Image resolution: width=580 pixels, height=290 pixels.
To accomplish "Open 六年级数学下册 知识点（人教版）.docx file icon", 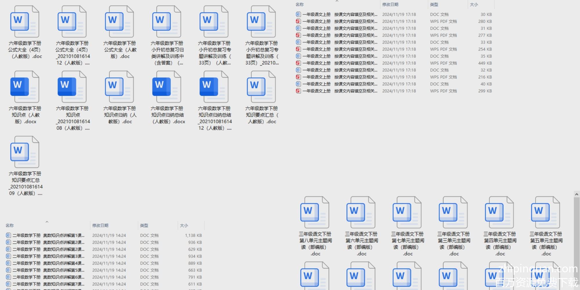I will coord(25,87).
